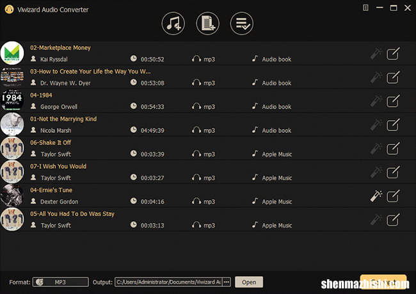Click duration 00:04:16

click(152, 202)
